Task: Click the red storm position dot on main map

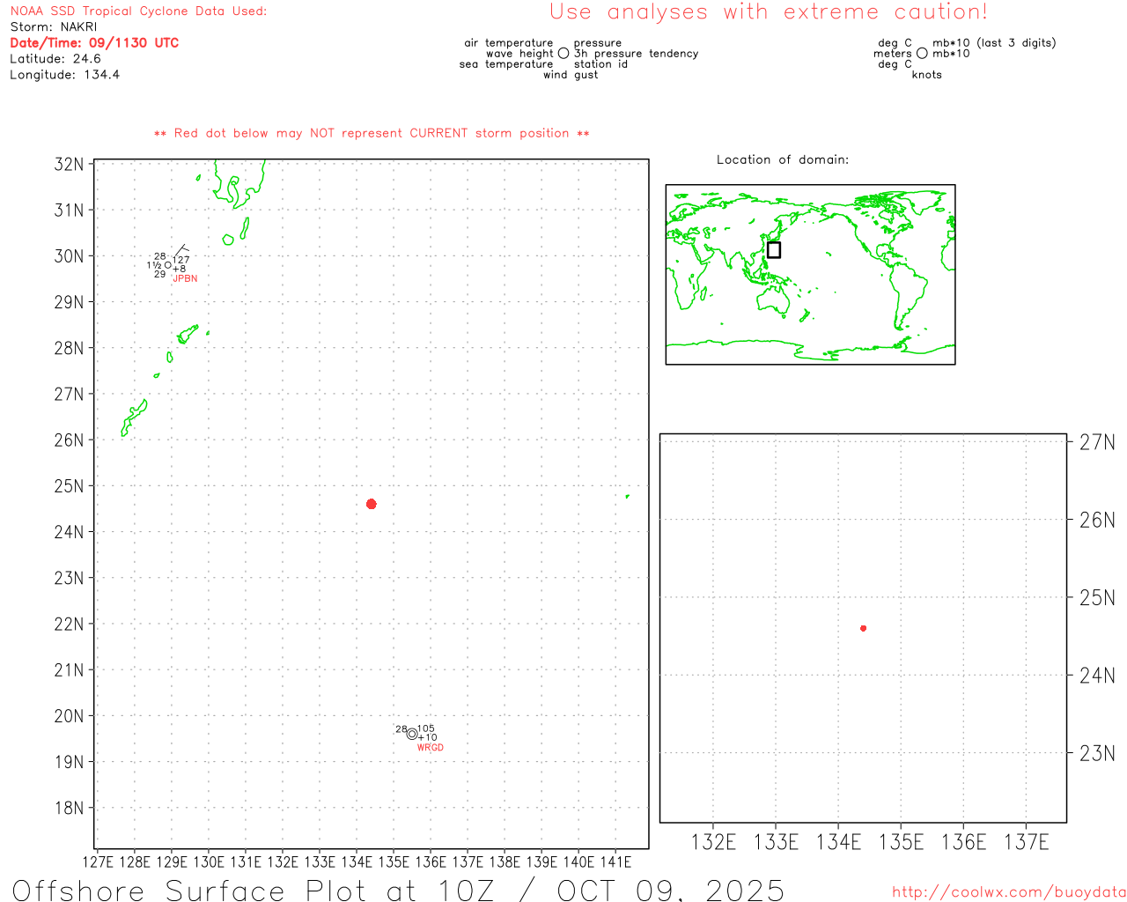Action: coord(372,504)
